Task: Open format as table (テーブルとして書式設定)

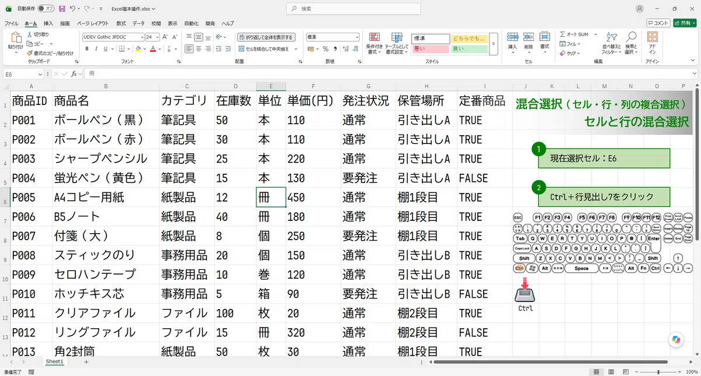Action: 397,44
